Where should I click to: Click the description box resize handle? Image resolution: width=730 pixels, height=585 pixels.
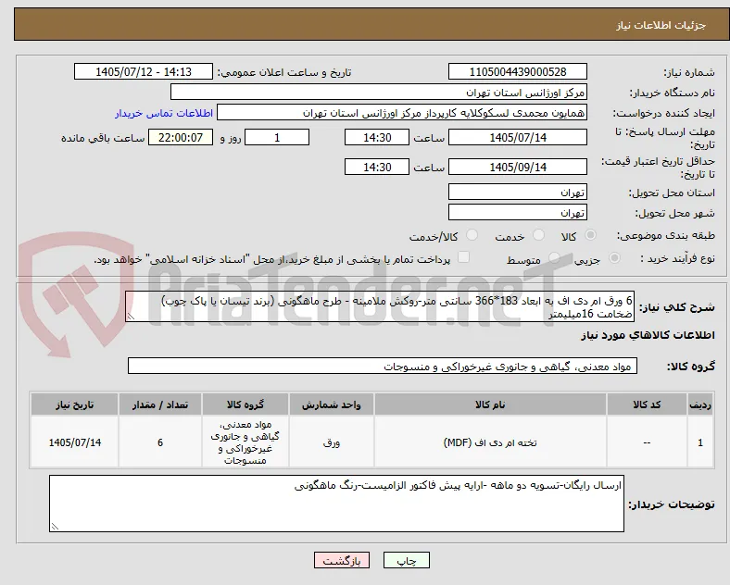point(131,317)
